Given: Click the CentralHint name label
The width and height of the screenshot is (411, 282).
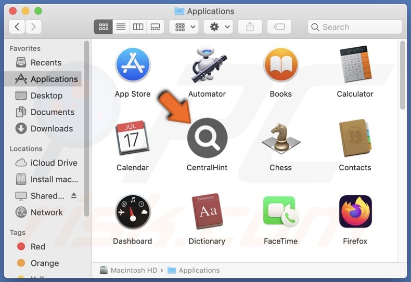Looking at the screenshot, I should point(207,167).
